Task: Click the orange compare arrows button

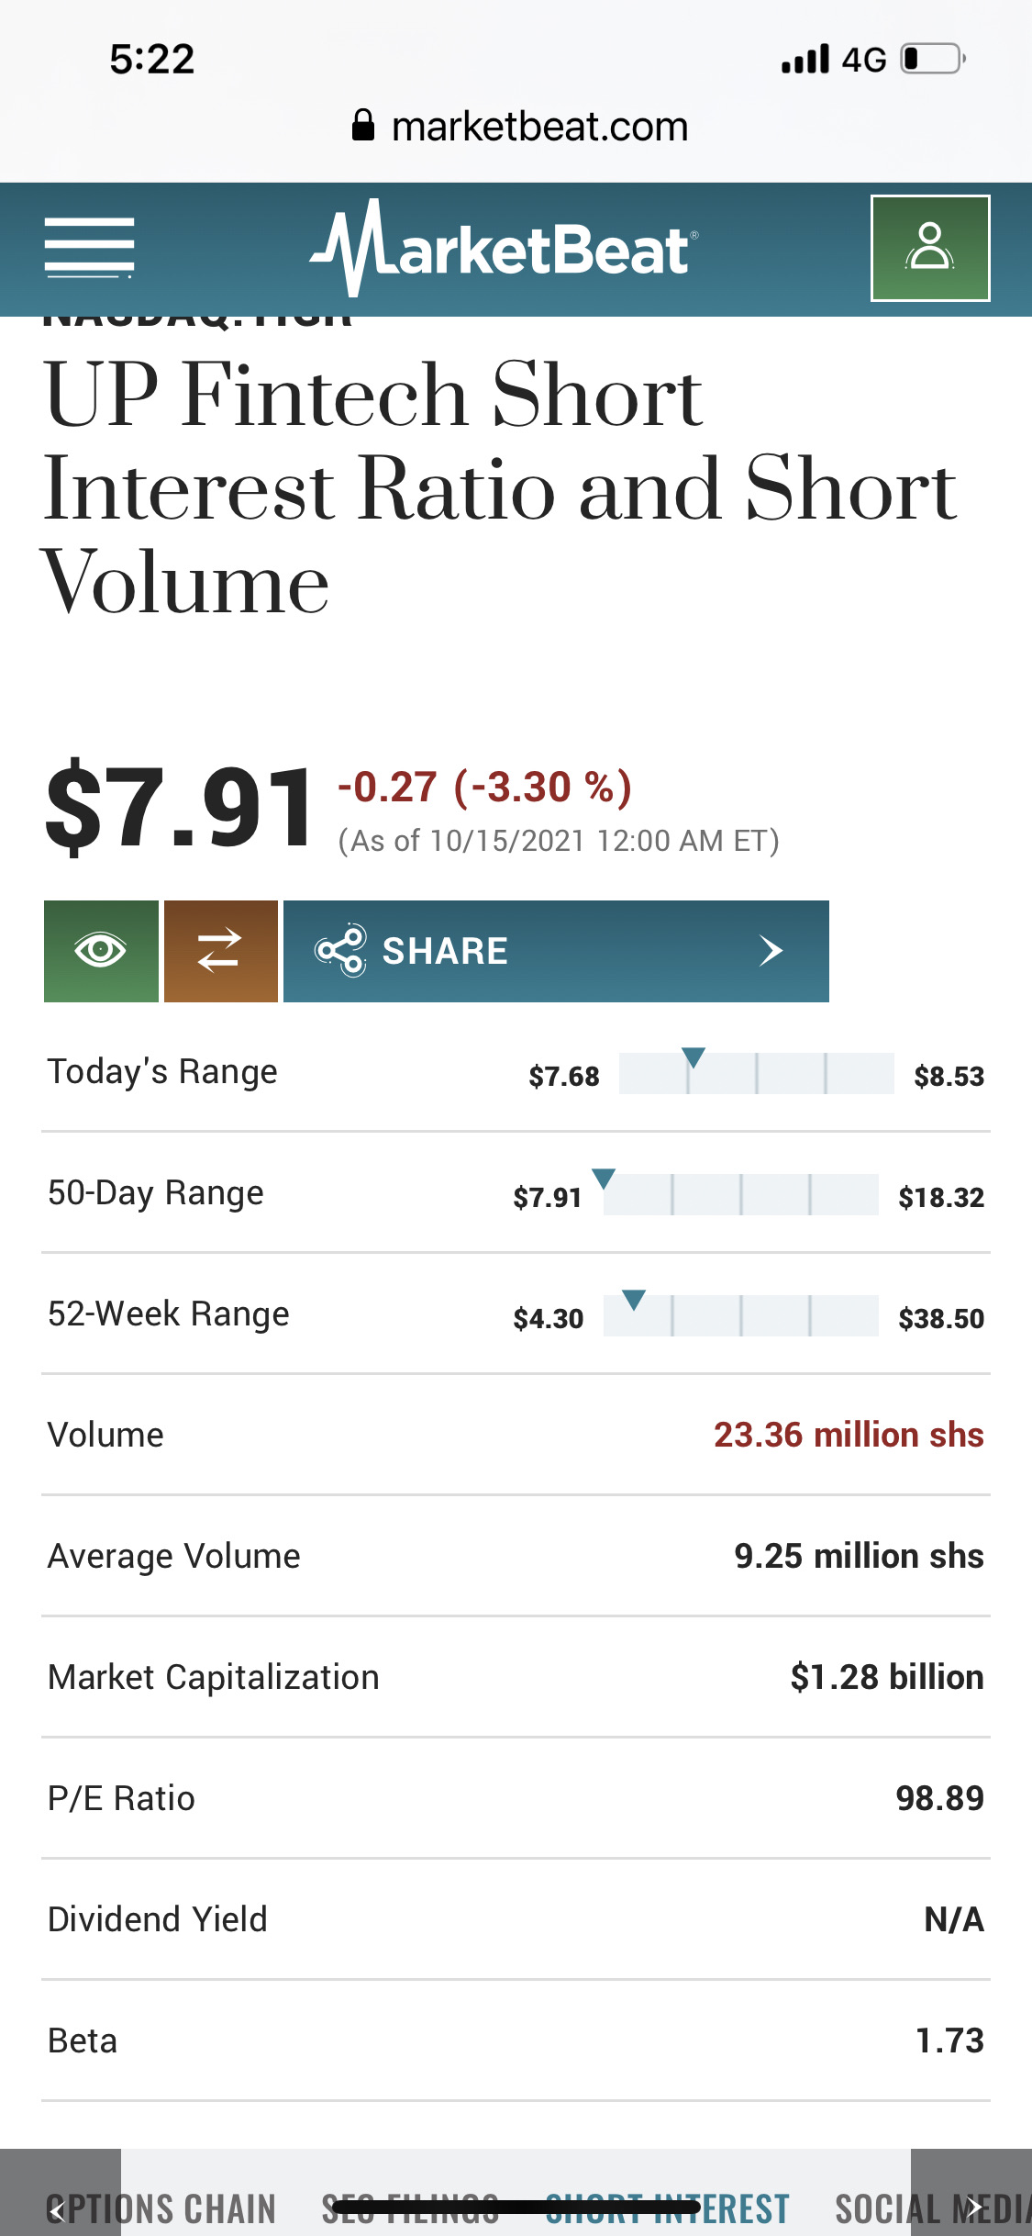Action: click(220, 951)
